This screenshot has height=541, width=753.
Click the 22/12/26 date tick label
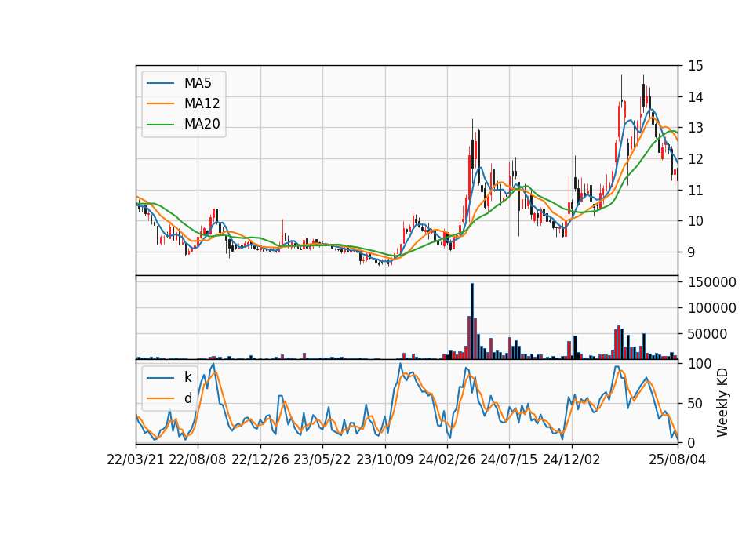click(260, 460)
